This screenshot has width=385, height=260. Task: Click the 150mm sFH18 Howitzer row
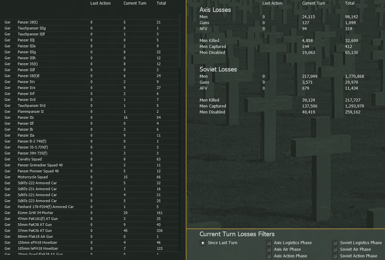coord(91,242)
